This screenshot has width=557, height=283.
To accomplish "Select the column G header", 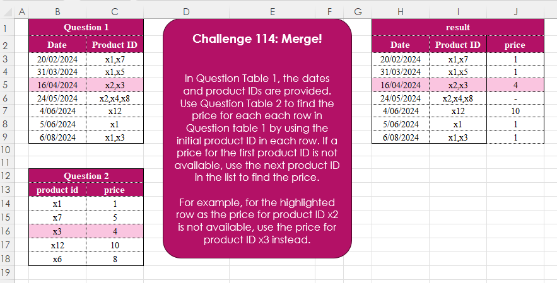I will (x=358, y=11).
